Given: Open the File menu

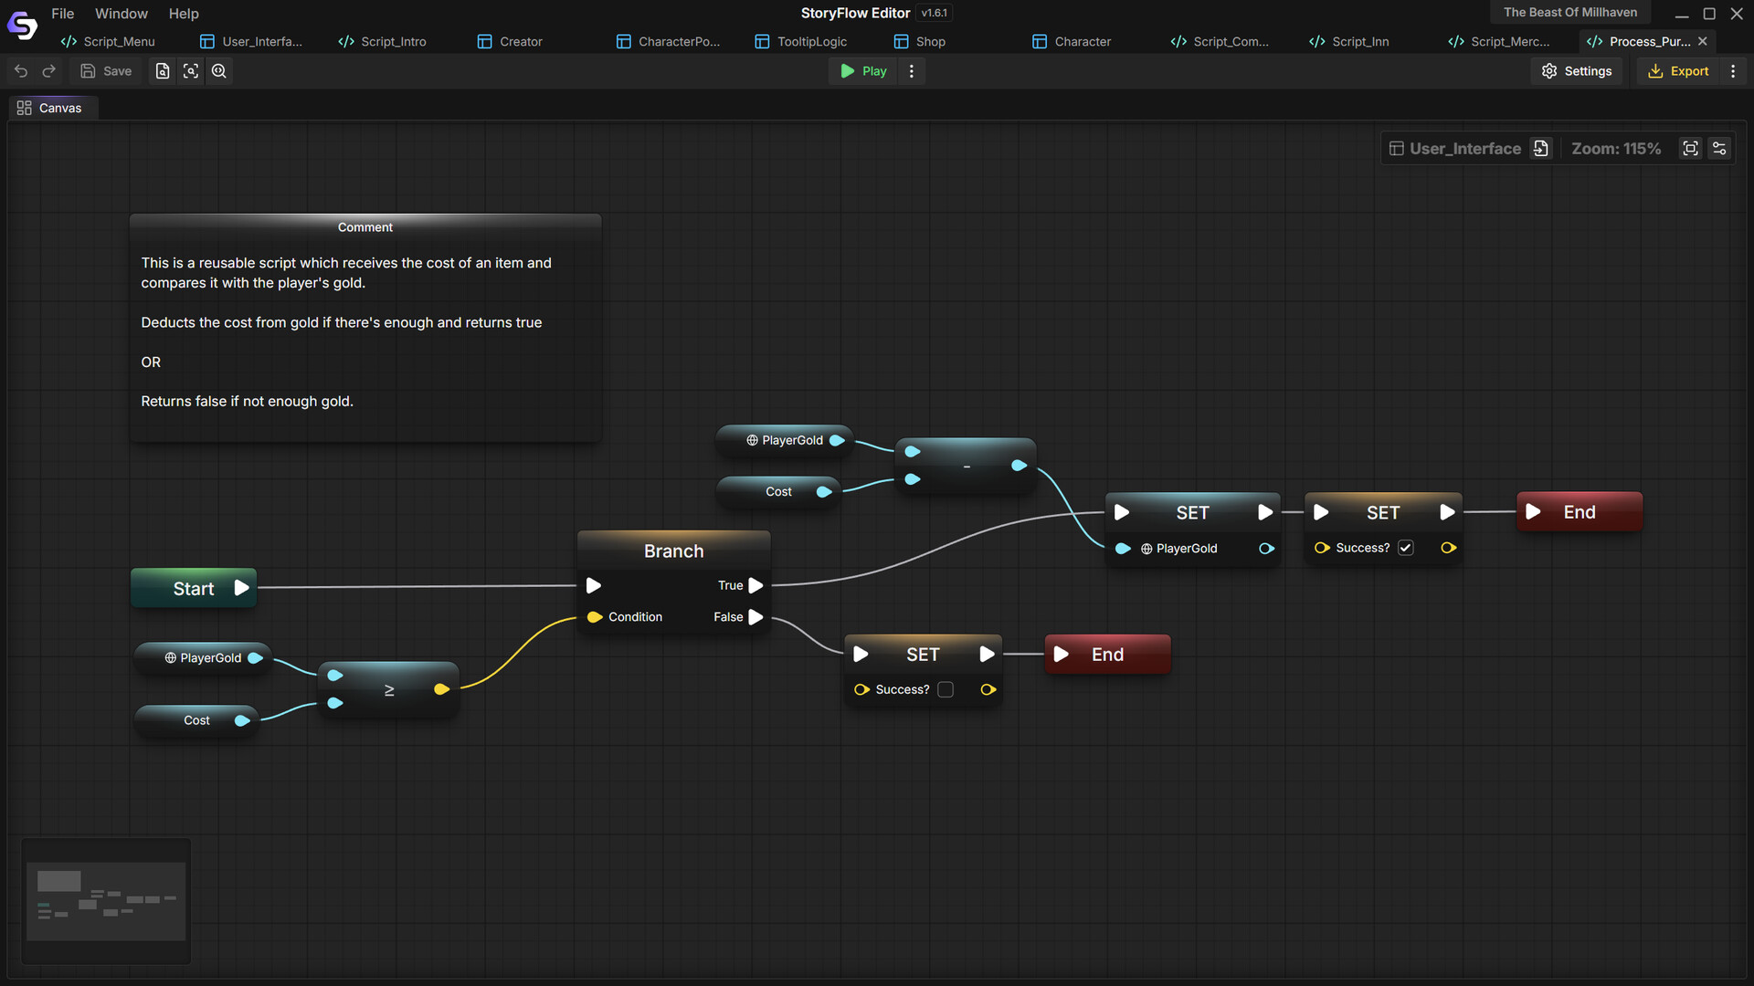Looking at the screenshot, I should click(63, 14).
